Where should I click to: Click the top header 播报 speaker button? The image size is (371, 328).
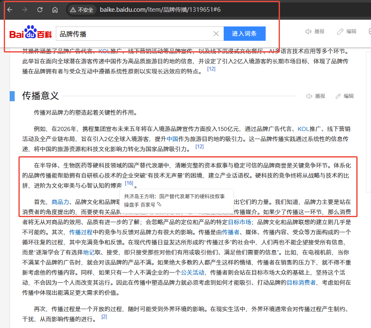pos(315,31)
